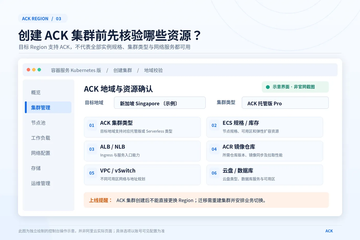Click the footer disclaimer 此图为独立绘制的控制台操作示意
The image size is (360, 240).
[x=92, y=231]
